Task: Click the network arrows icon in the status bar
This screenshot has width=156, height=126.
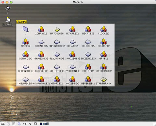Action: [x=25, y=124]
